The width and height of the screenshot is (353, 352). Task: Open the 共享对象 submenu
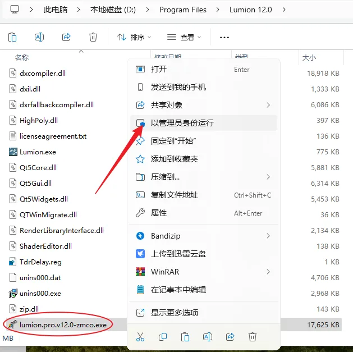pyautogui.click(x=204, y=105)
